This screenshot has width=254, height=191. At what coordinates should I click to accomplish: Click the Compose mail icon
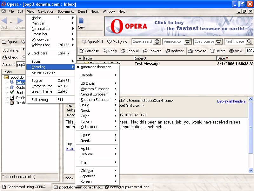(82, 51)
